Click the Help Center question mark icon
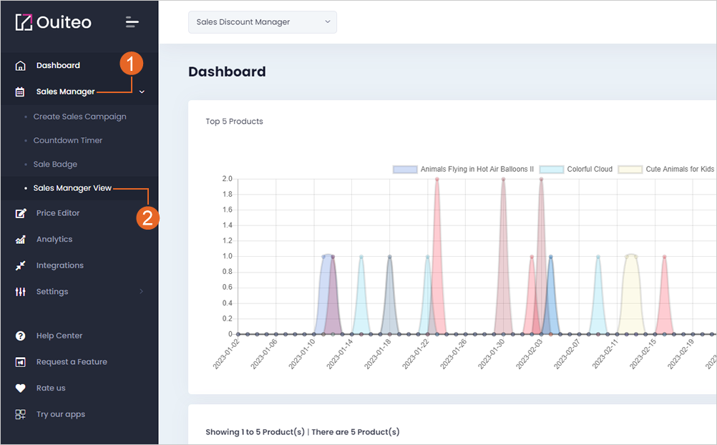Image resolution: width=717 pixels, height=445 pixels. coord(20,336)
